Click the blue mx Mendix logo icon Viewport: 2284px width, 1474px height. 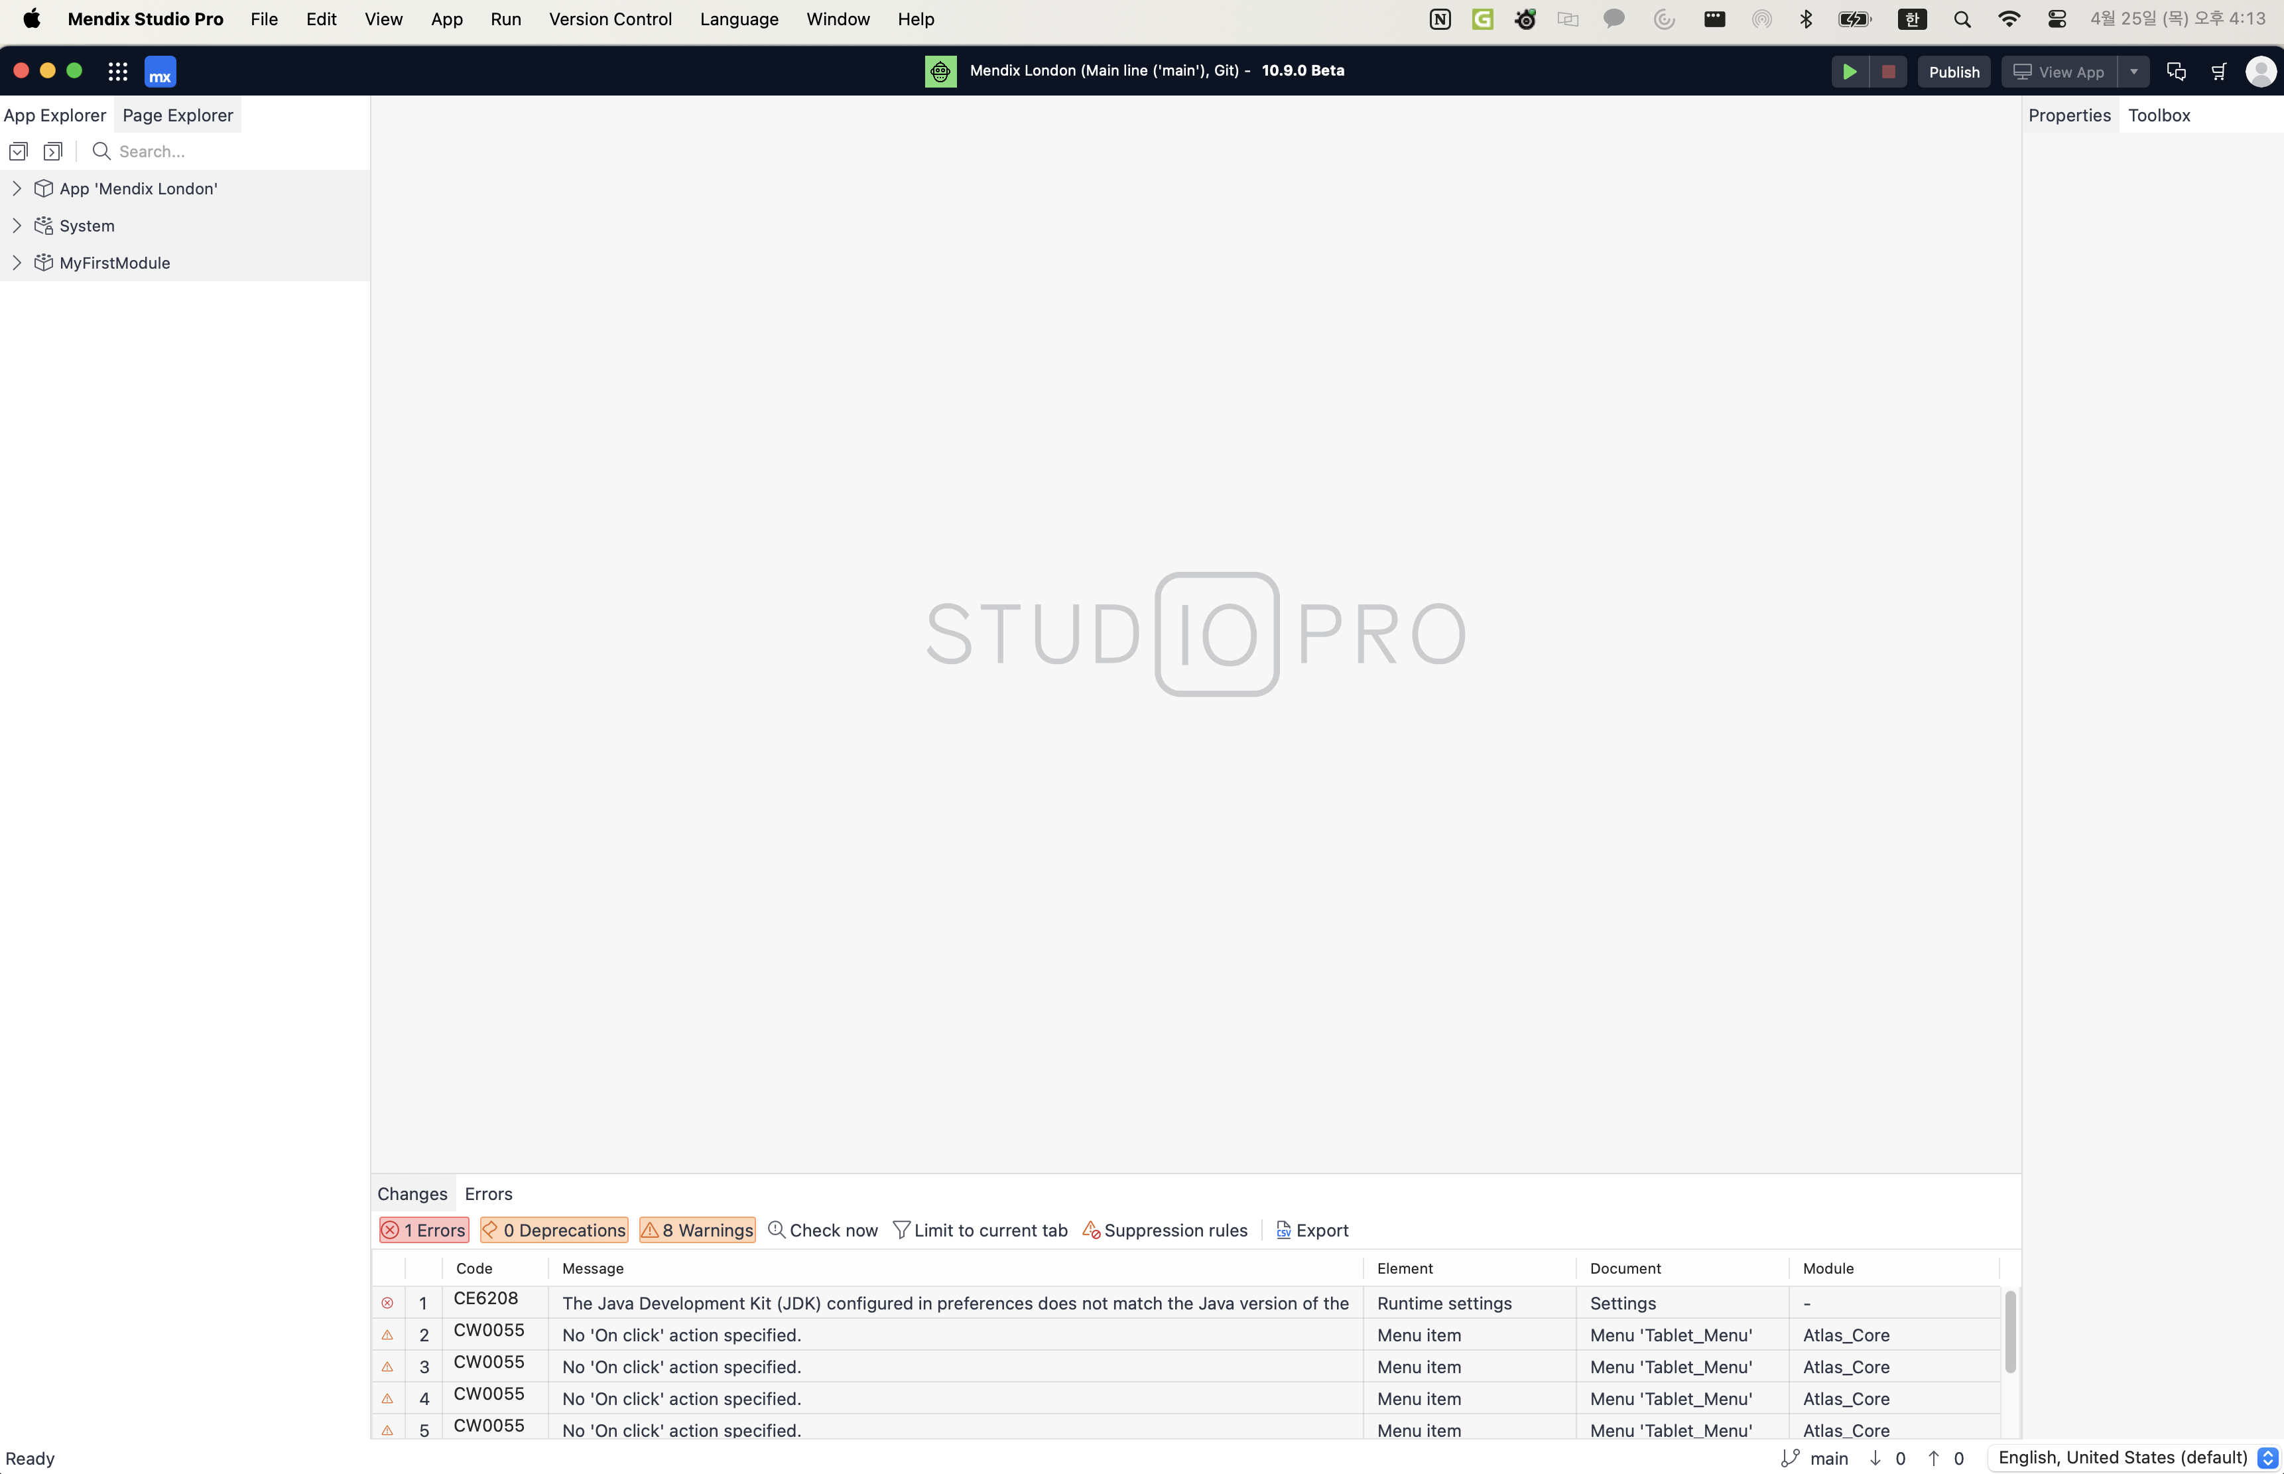coord(160,72)
